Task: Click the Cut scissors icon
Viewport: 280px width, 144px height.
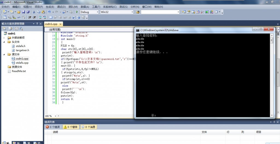Action: 34,12
